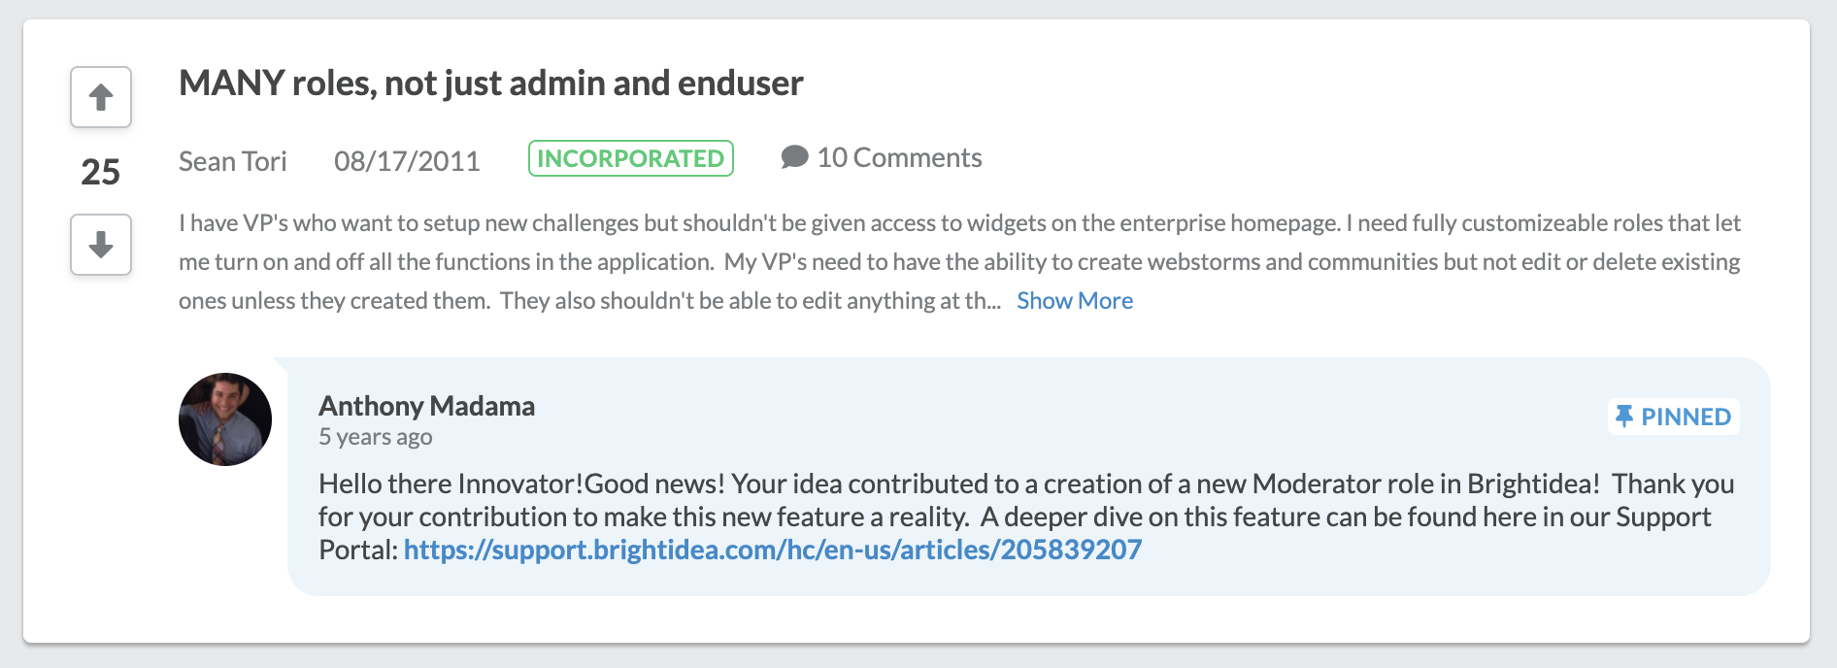The height and width of the screenshot is (668, 1837).
Task: Click the 5 years ago timestamp
Action: pos(376,437)
